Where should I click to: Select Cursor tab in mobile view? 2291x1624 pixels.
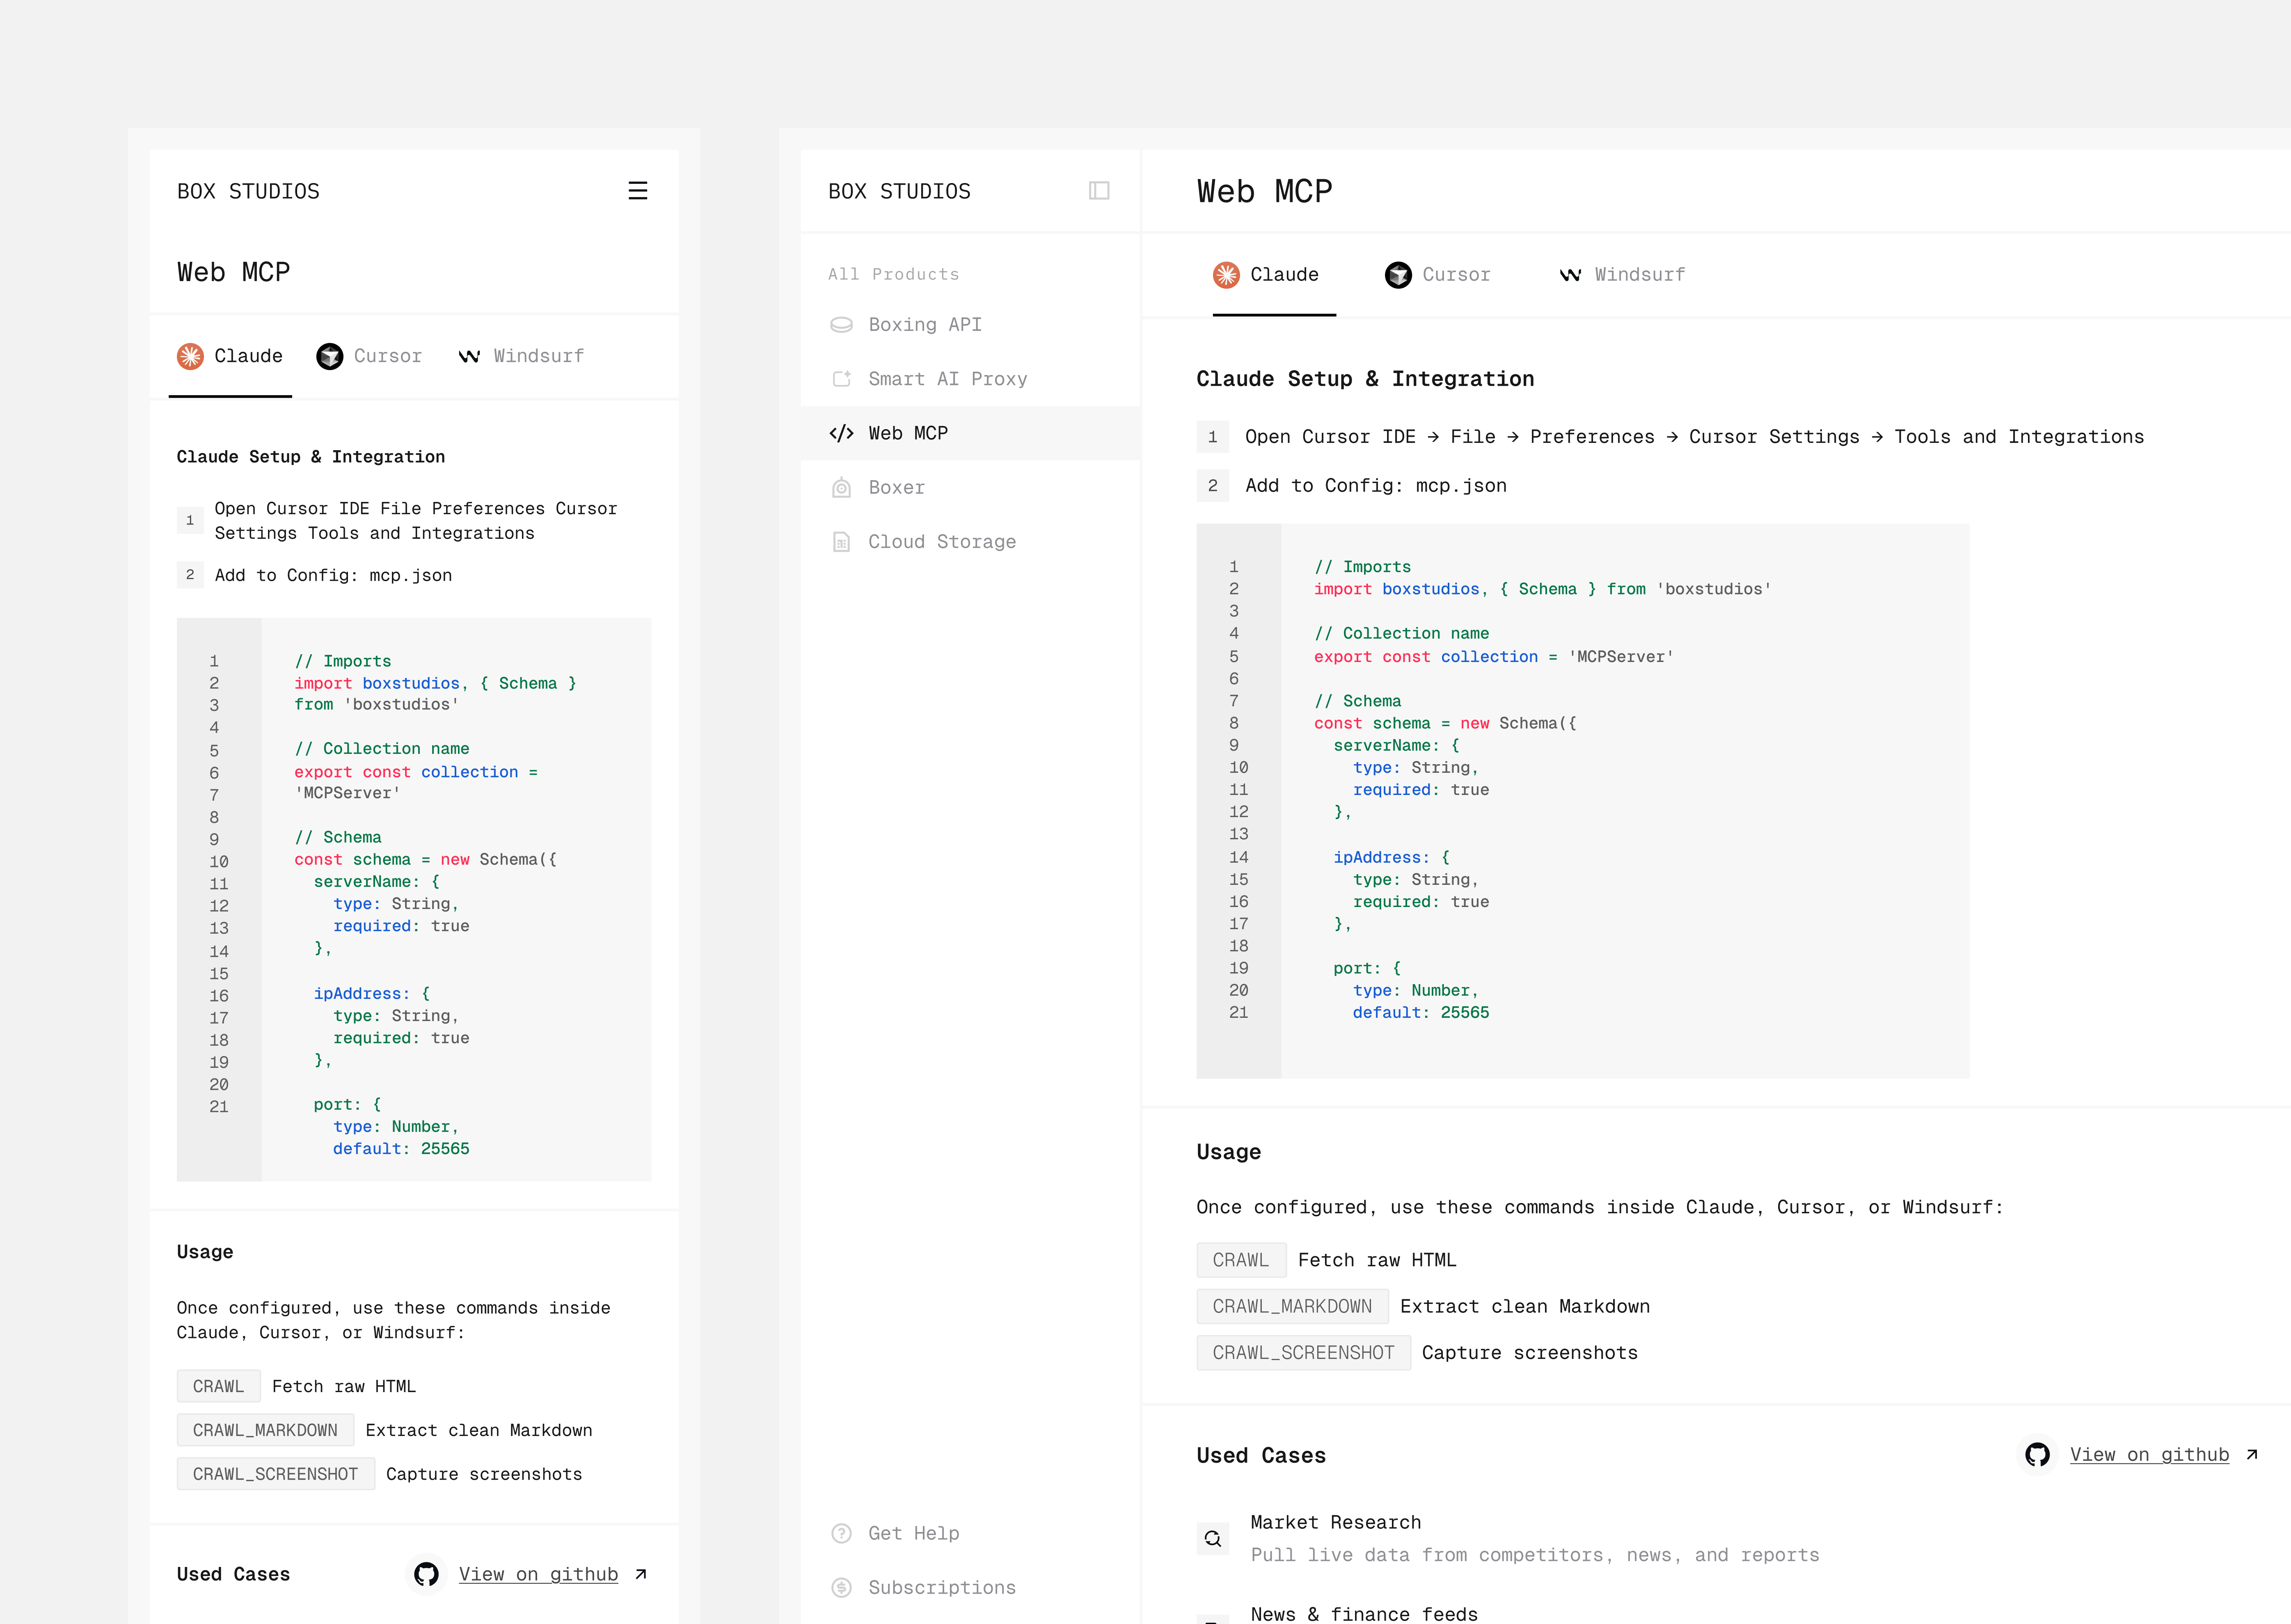[x=369, y=356]
